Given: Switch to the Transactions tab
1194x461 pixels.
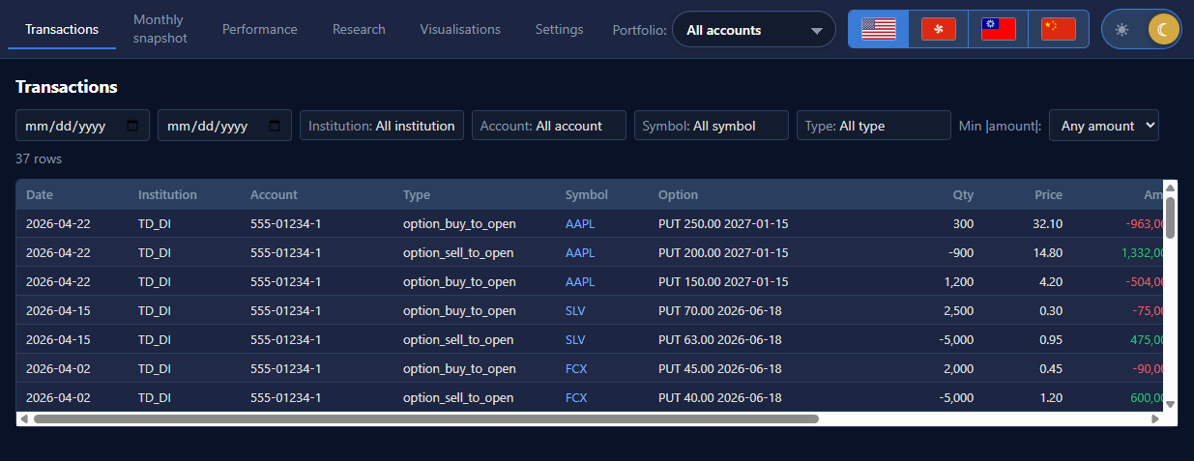Looking at the screenshot, I should coord(62,29).
